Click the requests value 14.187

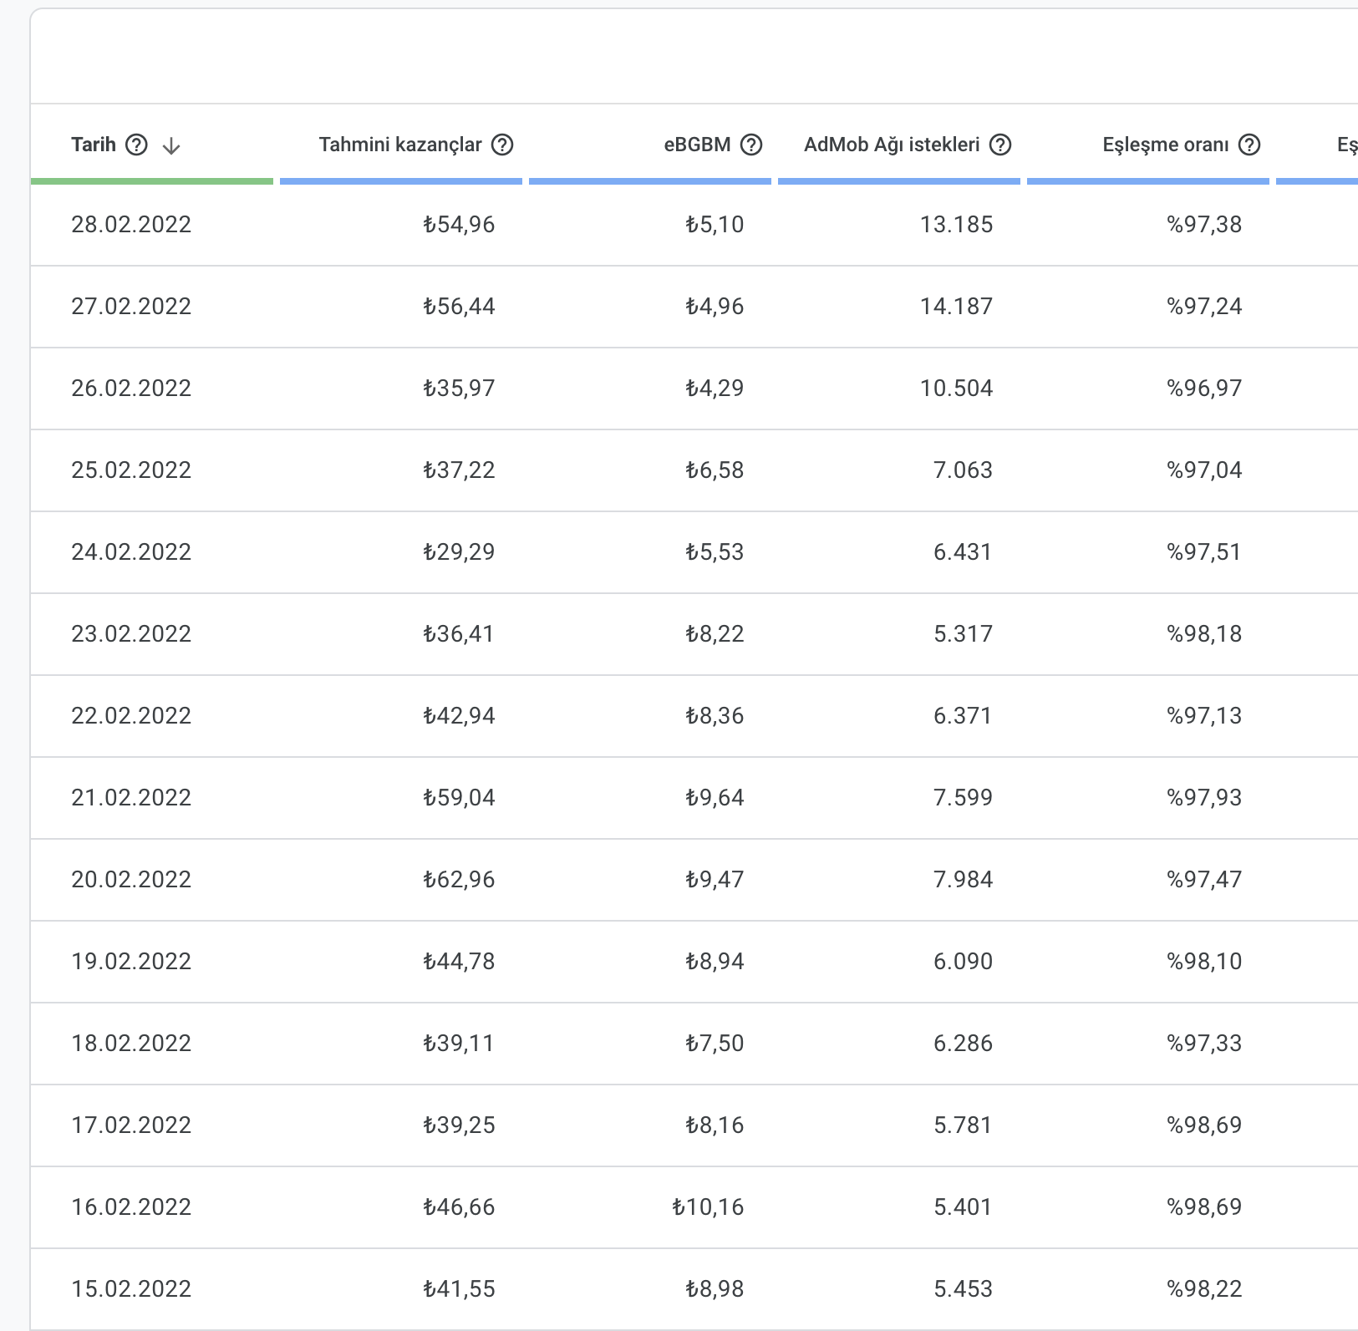click(957, 307)
